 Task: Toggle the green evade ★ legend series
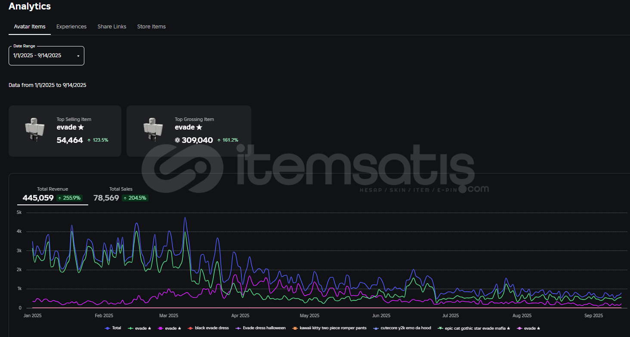[140, 328]
